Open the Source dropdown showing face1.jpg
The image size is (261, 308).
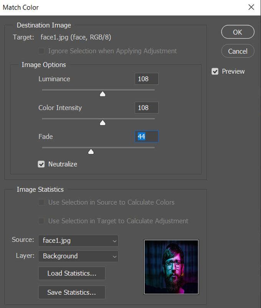(78, 241)
